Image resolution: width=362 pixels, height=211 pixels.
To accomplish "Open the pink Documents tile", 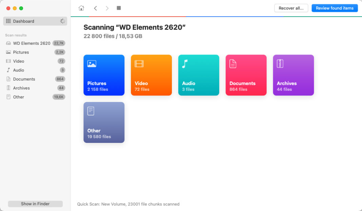I will (x=246, y=75).
